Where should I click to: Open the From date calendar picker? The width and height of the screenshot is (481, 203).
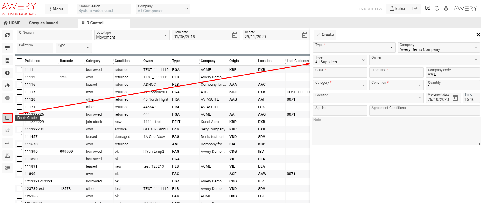click(235, 35)
